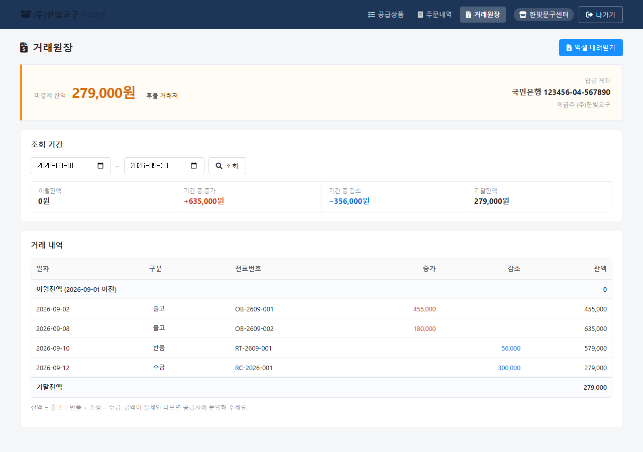Click the 조회 기간 section heading

click(47, 145)
